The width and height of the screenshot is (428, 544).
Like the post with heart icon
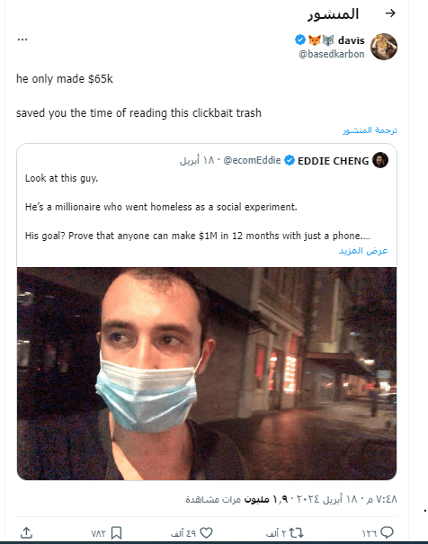[207, 533]
